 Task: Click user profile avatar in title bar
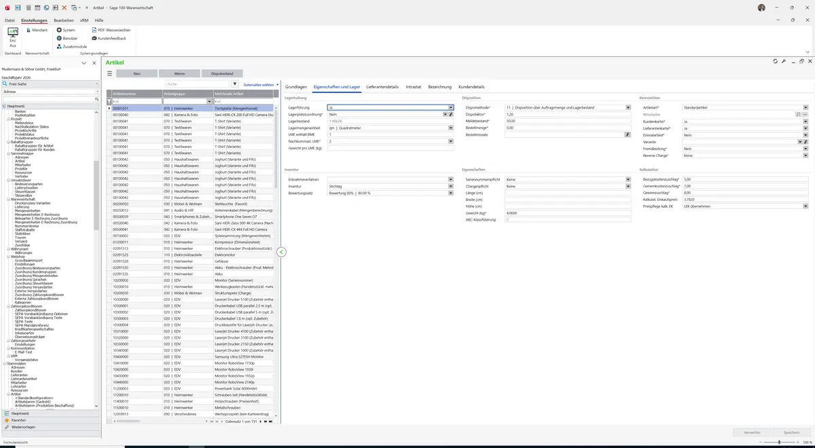click(761, 7)
